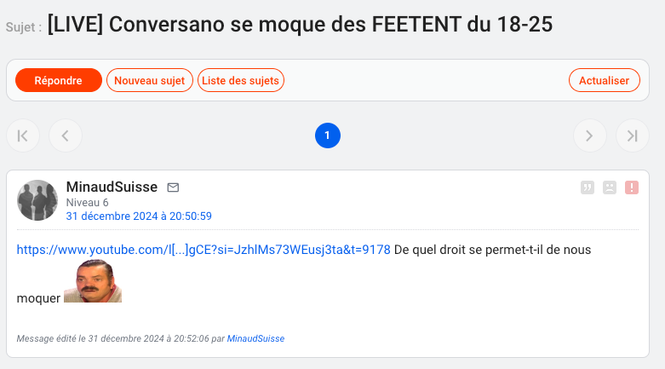Click the Répondre button
665x369 pixels.
59,80
